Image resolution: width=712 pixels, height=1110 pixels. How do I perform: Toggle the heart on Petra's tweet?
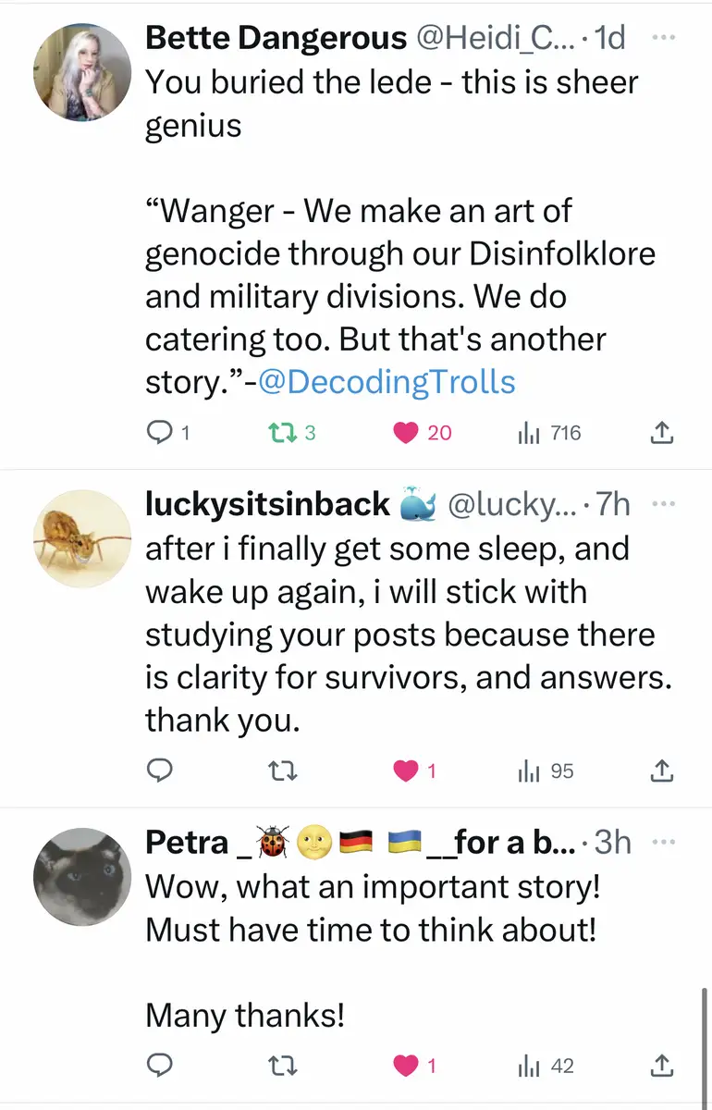pyautogui.click(x=407, y=1067)
